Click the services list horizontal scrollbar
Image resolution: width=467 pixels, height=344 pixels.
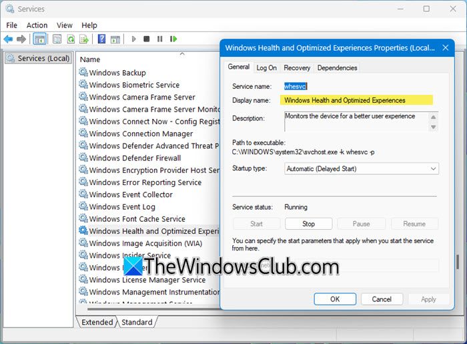coord(153,309)
